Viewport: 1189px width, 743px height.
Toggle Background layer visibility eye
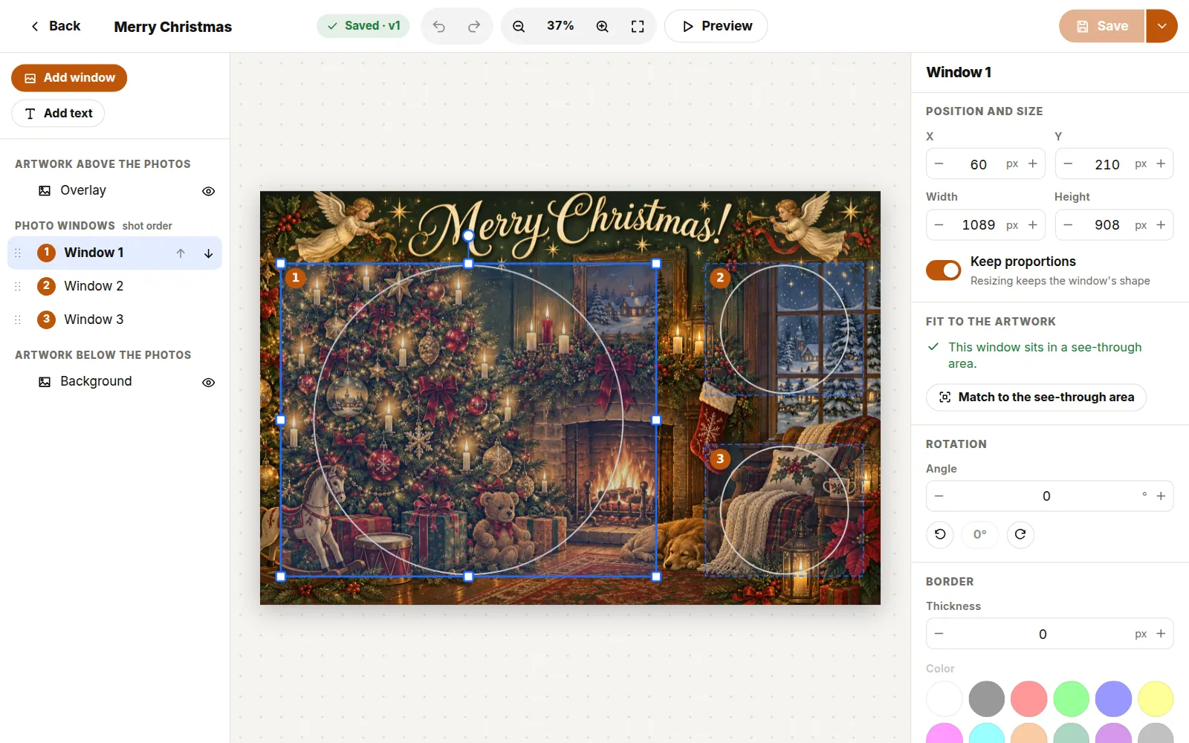tap(209, 382)
